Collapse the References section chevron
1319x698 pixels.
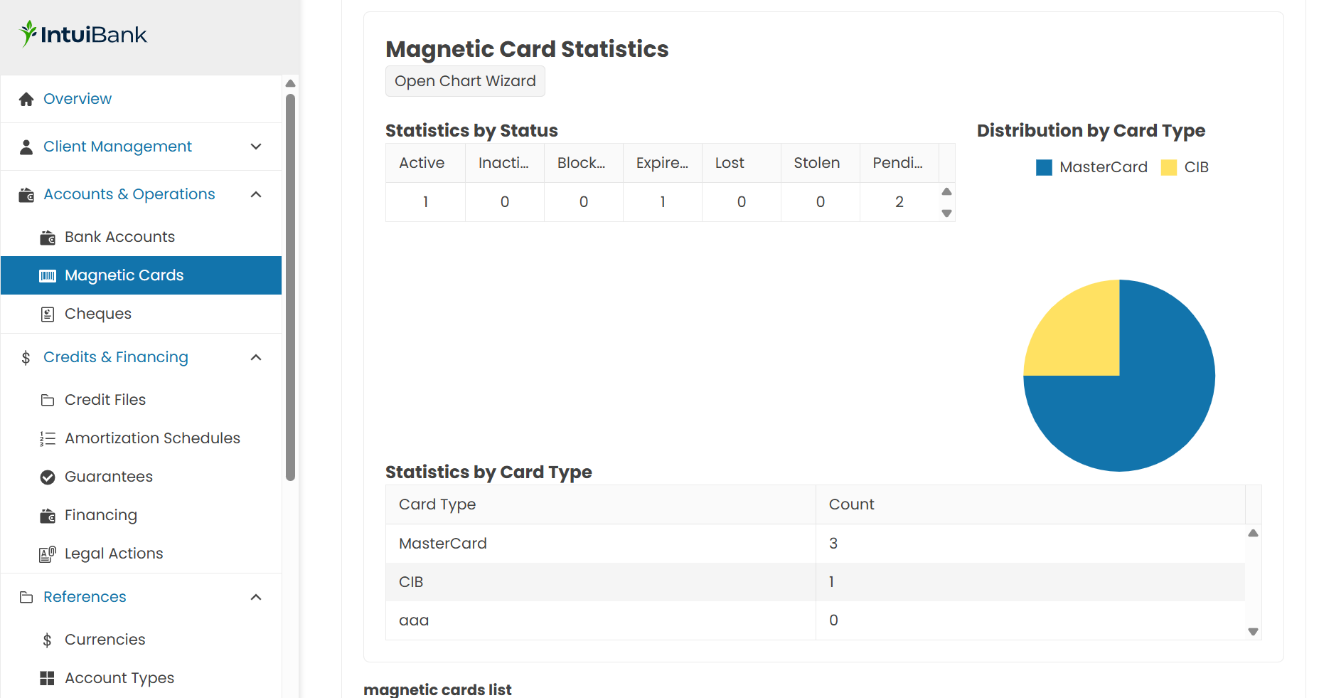tap(257, 597)
